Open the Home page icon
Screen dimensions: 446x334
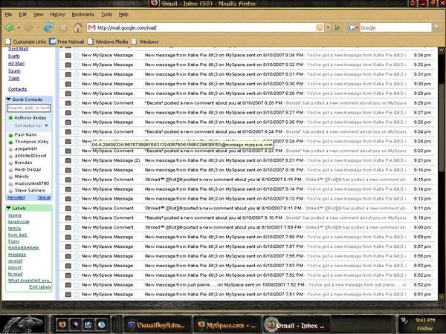pos(77,27)
